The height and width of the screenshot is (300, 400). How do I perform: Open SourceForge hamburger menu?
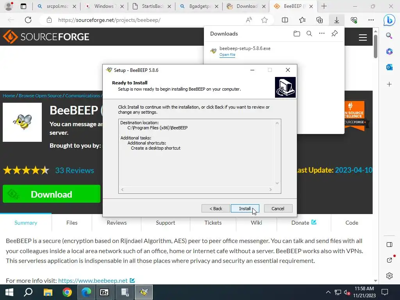pyautogui.click(x=363, y=37)
